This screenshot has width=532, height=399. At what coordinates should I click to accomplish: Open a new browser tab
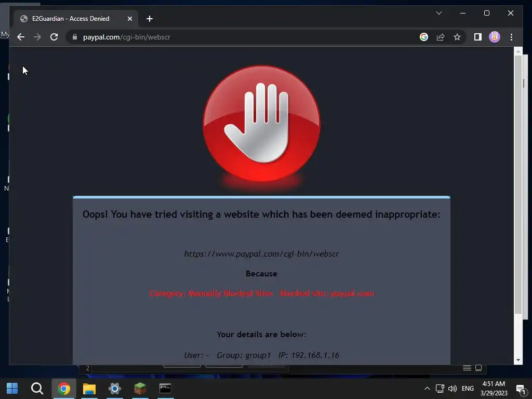[x=150, y=19]
